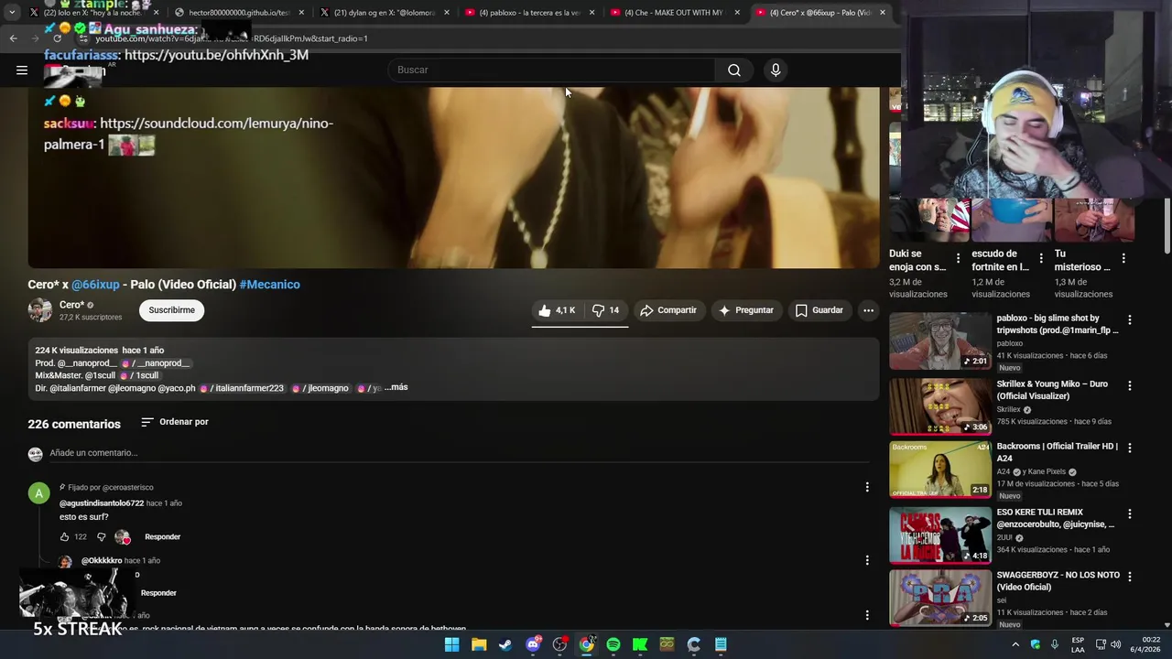Open the Compartir share dialog
Viewport: 1172px width, 659px height.
[x=668, y=310]
